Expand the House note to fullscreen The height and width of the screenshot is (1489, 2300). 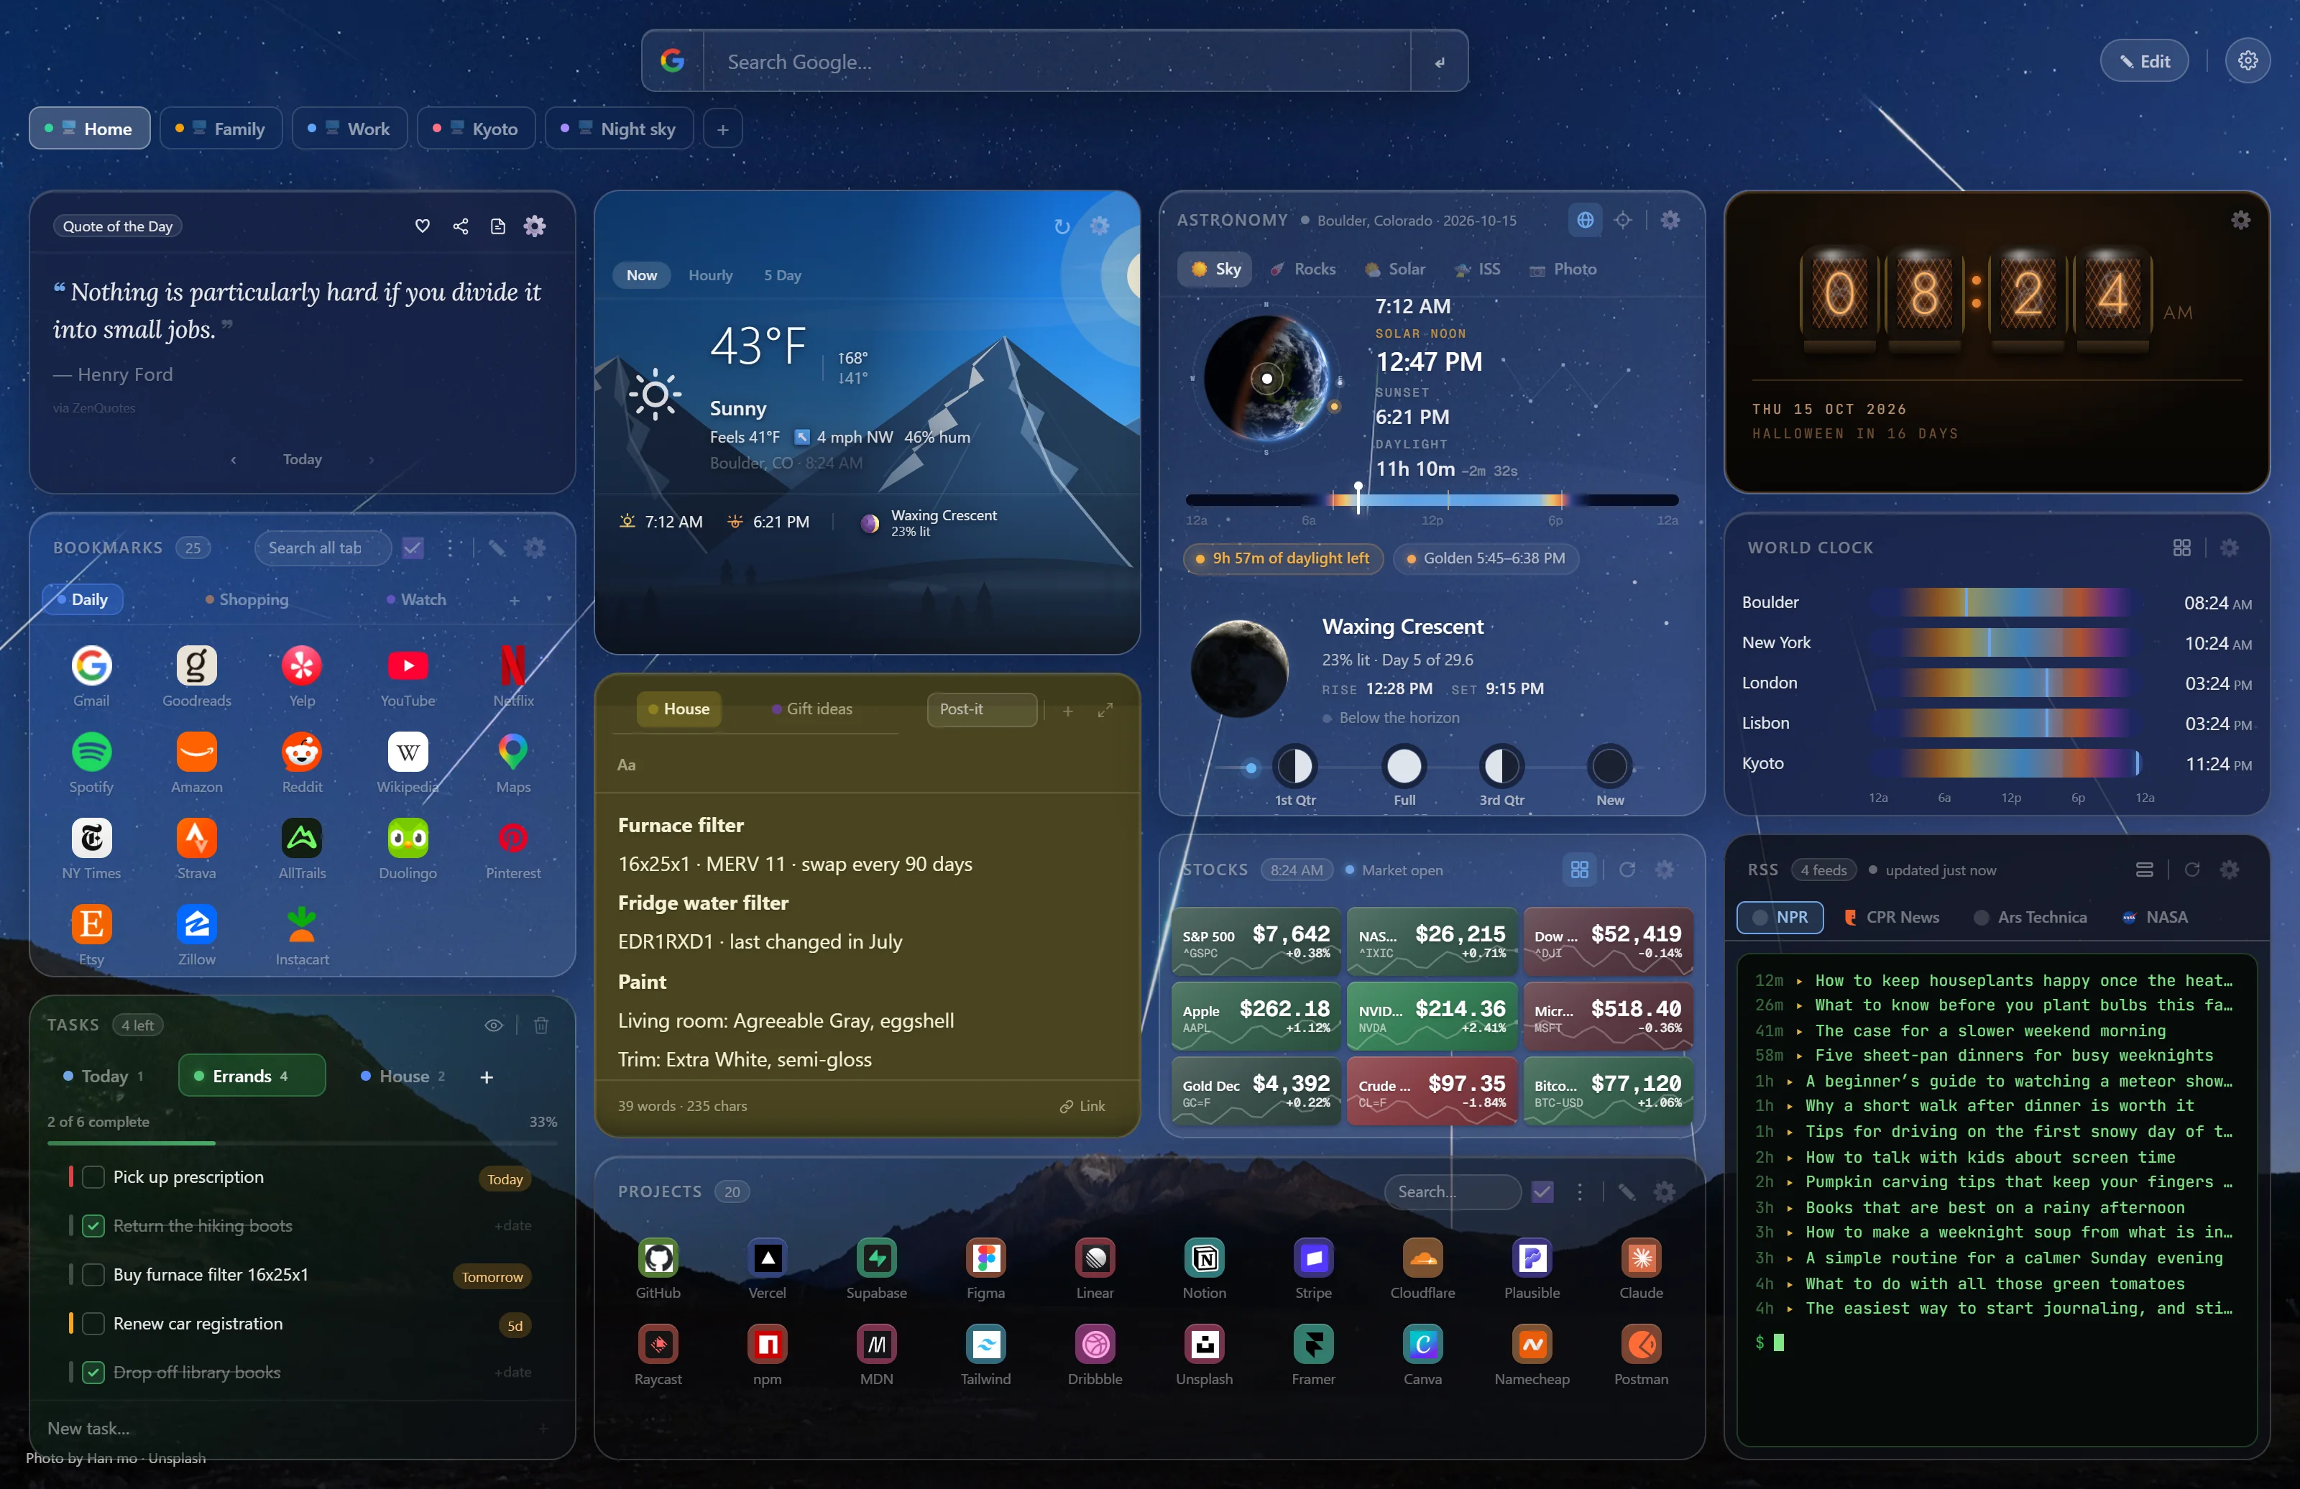pos(1105,710)
